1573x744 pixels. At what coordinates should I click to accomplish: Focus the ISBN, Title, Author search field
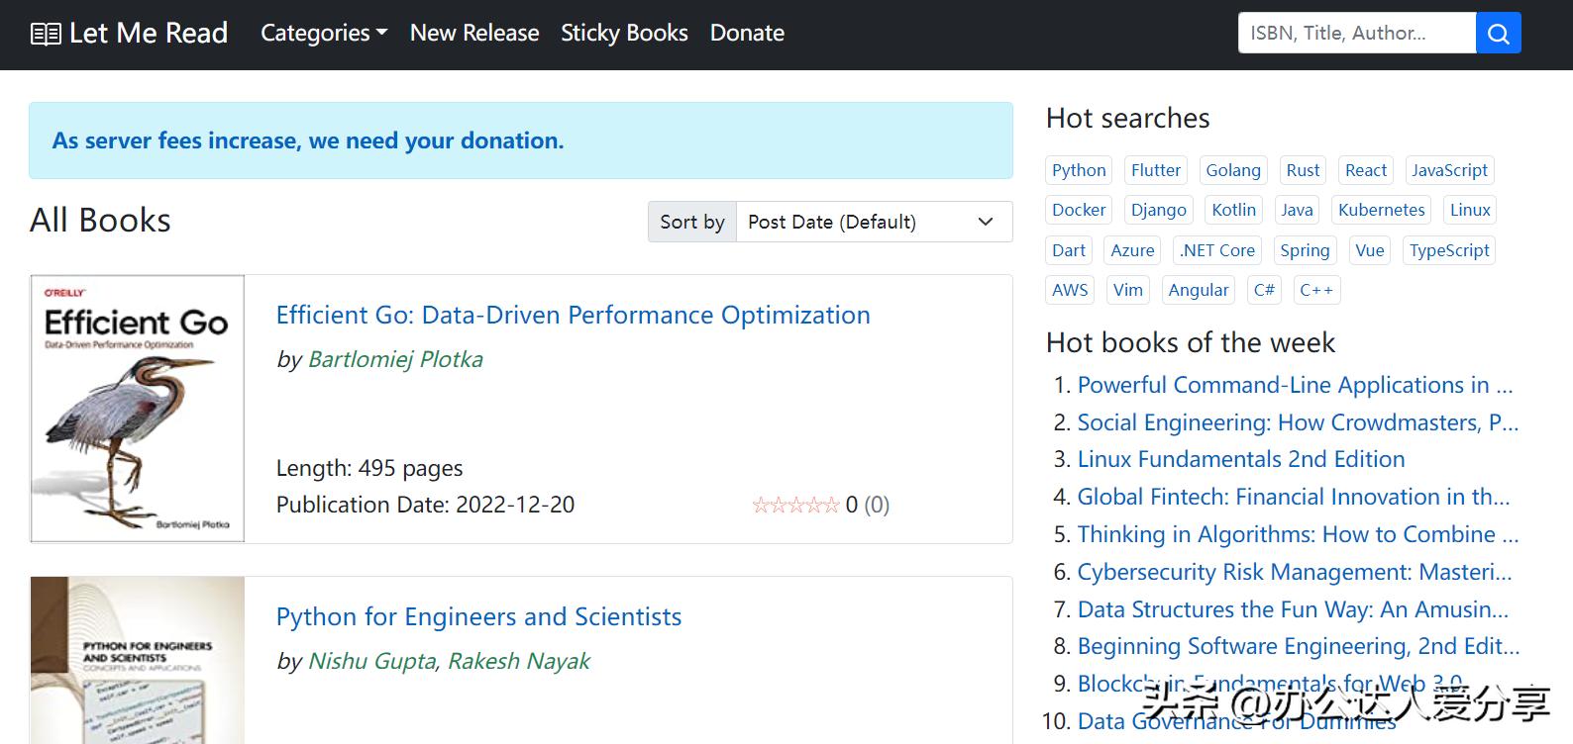click(x=1356, y=34)
